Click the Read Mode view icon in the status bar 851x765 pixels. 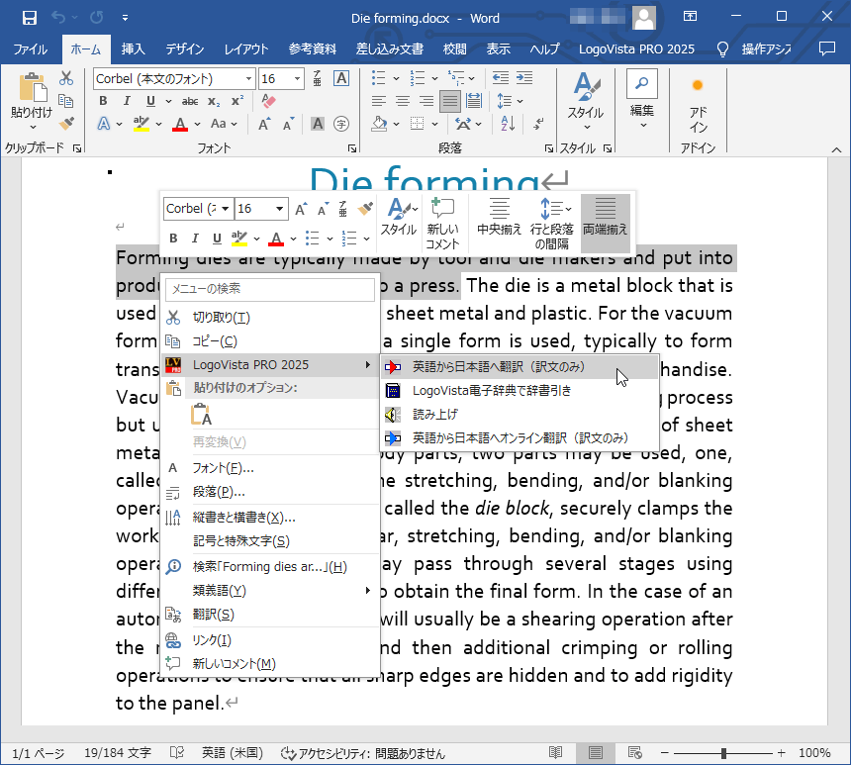(555, 752)
